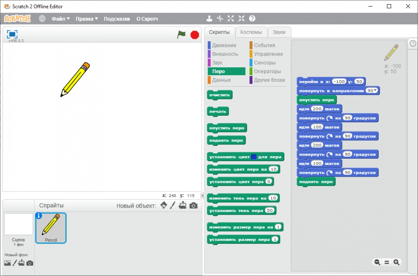
Task: Toggle full-screen presentation mode
Action: 12,34
